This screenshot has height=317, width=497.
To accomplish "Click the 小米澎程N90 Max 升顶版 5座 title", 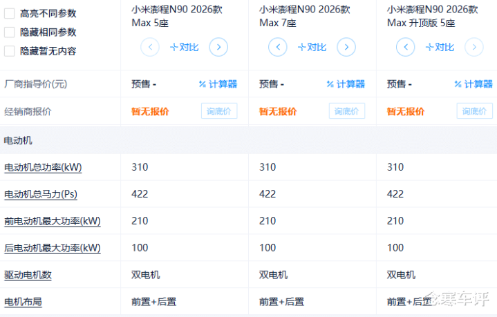I will tap(432, 16).
